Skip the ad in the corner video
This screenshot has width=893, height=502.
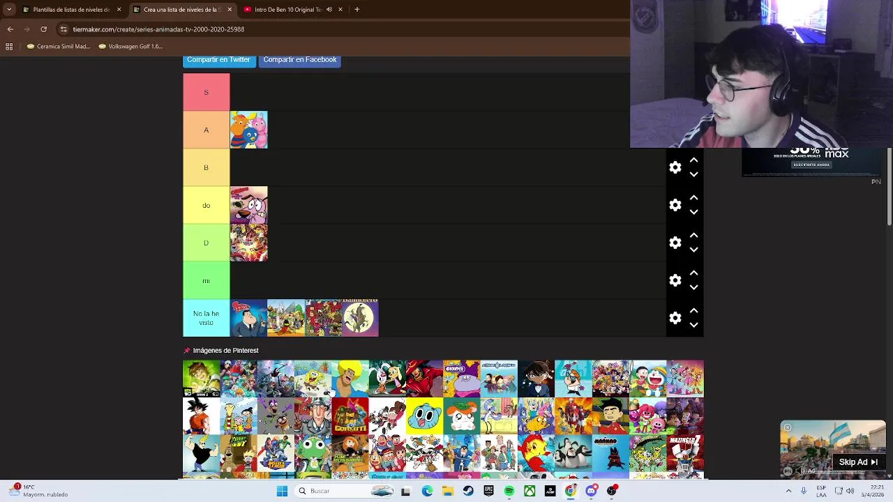(x=858, y=462)
